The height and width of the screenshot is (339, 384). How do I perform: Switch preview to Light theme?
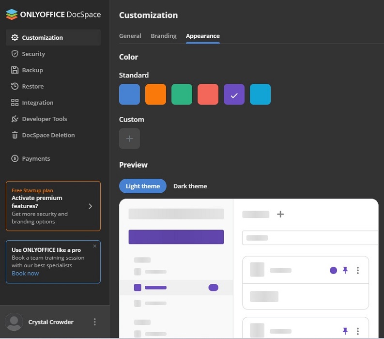(143, 186)
